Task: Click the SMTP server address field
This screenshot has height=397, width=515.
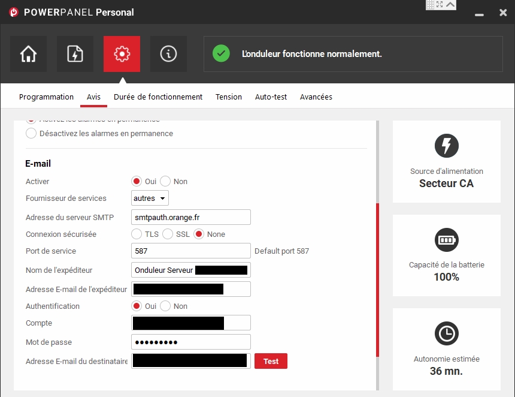Action: point(191,217)
